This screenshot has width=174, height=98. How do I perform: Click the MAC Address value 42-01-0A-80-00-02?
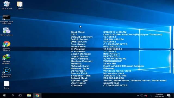[x=115, y=59]
